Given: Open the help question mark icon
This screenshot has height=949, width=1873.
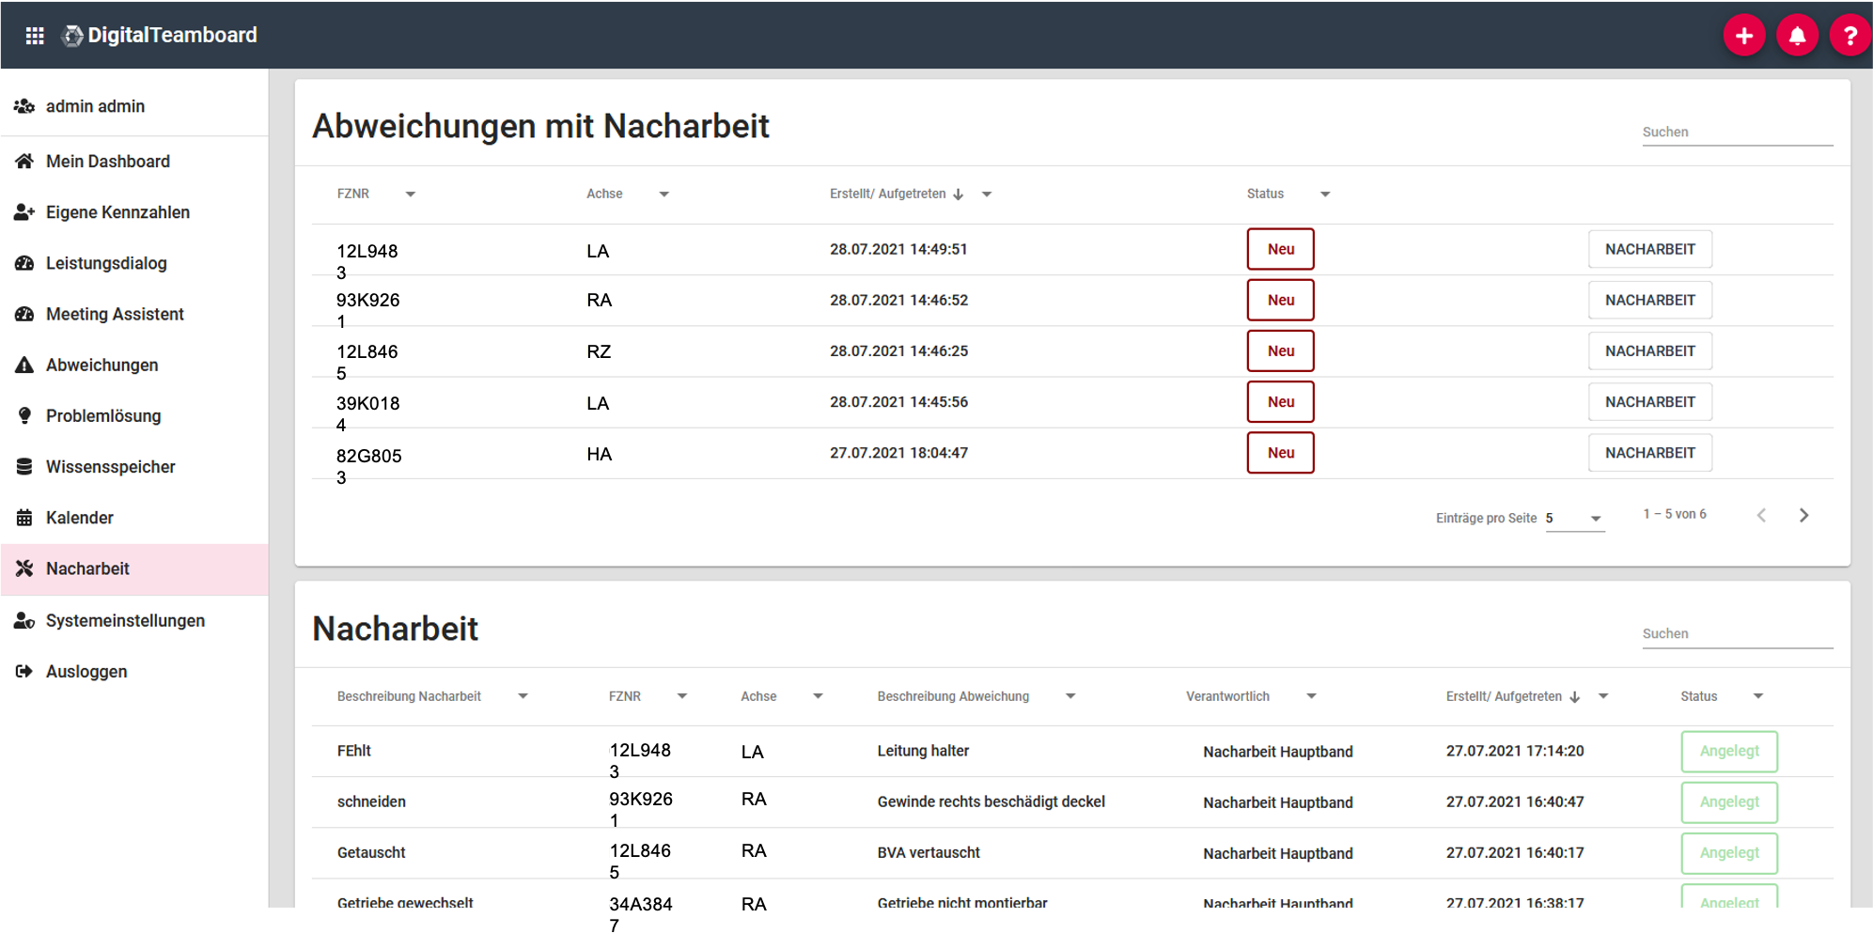Looking at the screenshot, I should point(1850,36).
